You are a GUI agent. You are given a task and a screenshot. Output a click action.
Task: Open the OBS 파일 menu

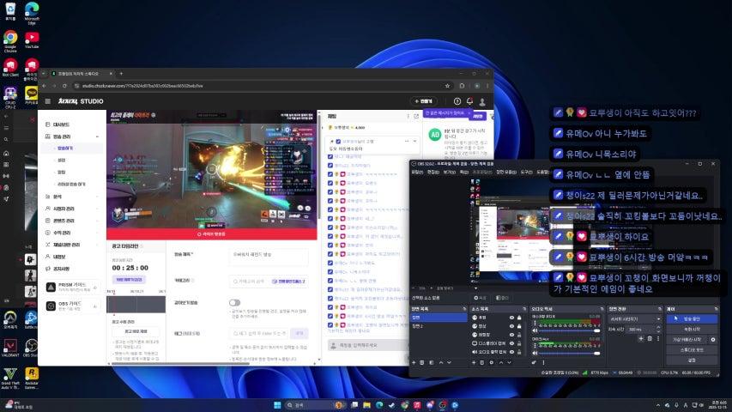(417, 172)
